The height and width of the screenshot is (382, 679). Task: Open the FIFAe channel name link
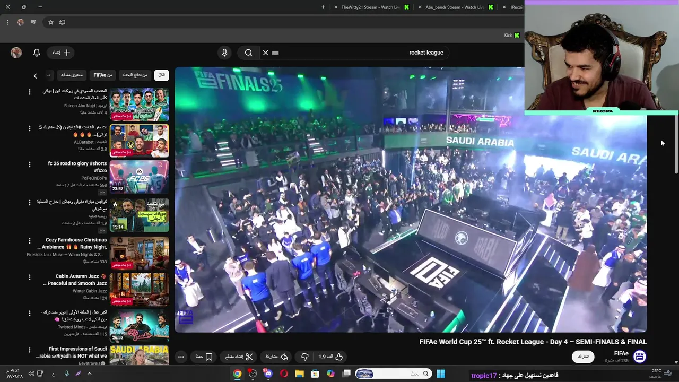pos(621,353)
